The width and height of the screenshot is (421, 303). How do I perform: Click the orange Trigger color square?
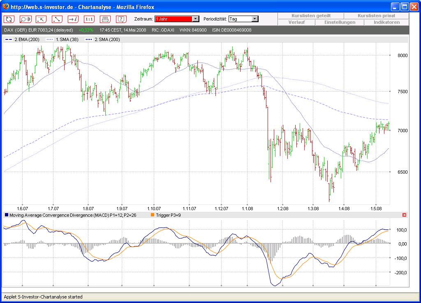pos(153,215)
